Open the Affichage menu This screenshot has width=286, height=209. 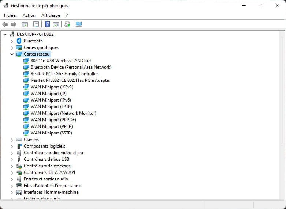(51, 15)
